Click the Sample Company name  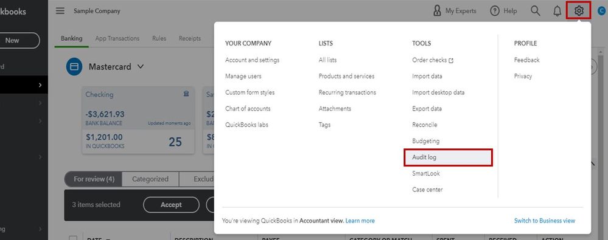click(97, 11)
